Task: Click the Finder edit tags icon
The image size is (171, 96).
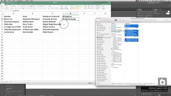Action: point(130,20)
